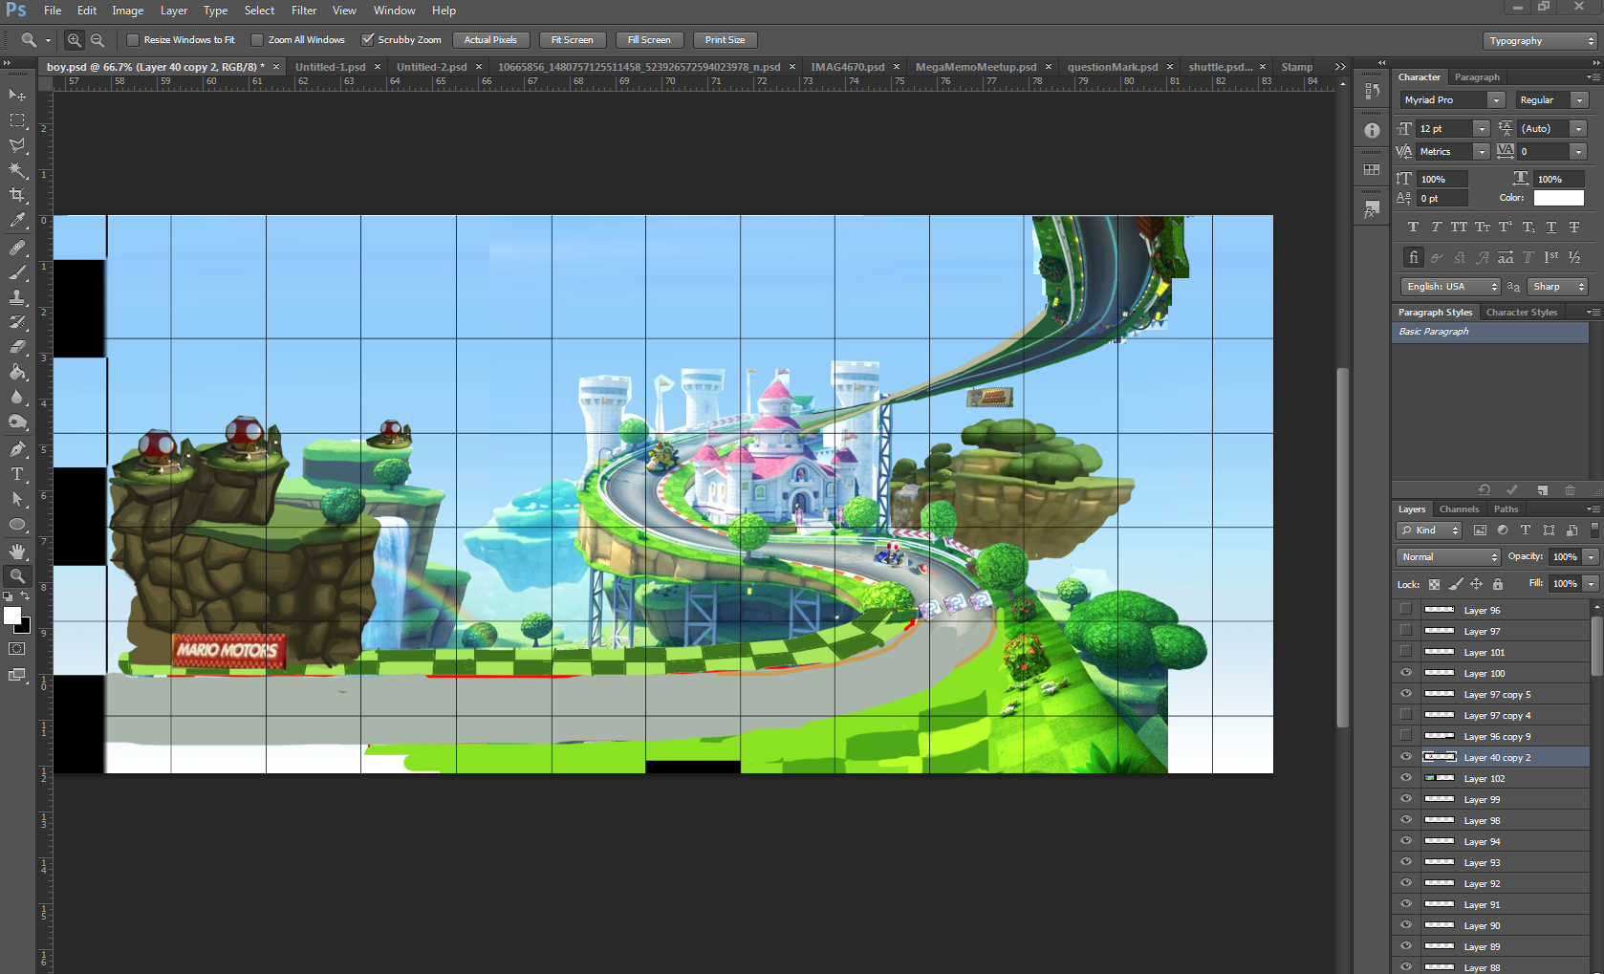Select the Eraser tool

(17, 347)
